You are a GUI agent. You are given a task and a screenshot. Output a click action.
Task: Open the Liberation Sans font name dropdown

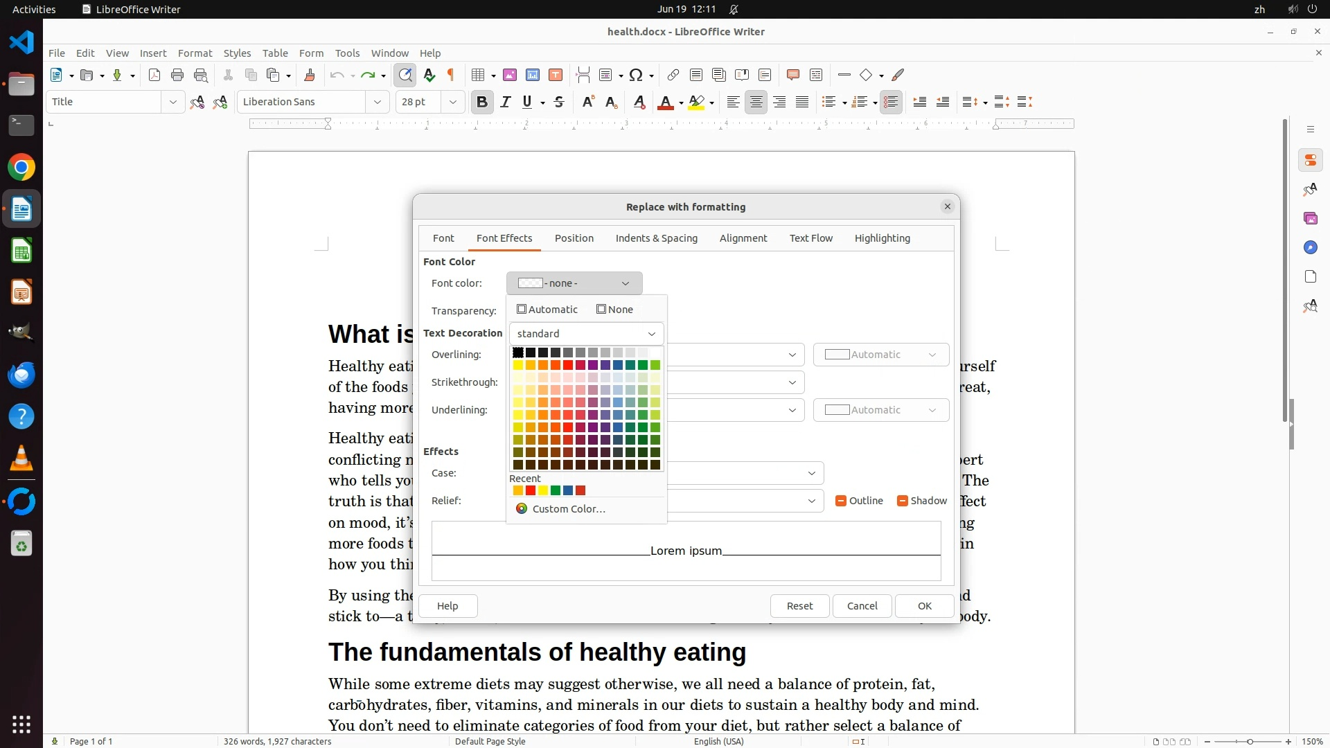(378, 103)
